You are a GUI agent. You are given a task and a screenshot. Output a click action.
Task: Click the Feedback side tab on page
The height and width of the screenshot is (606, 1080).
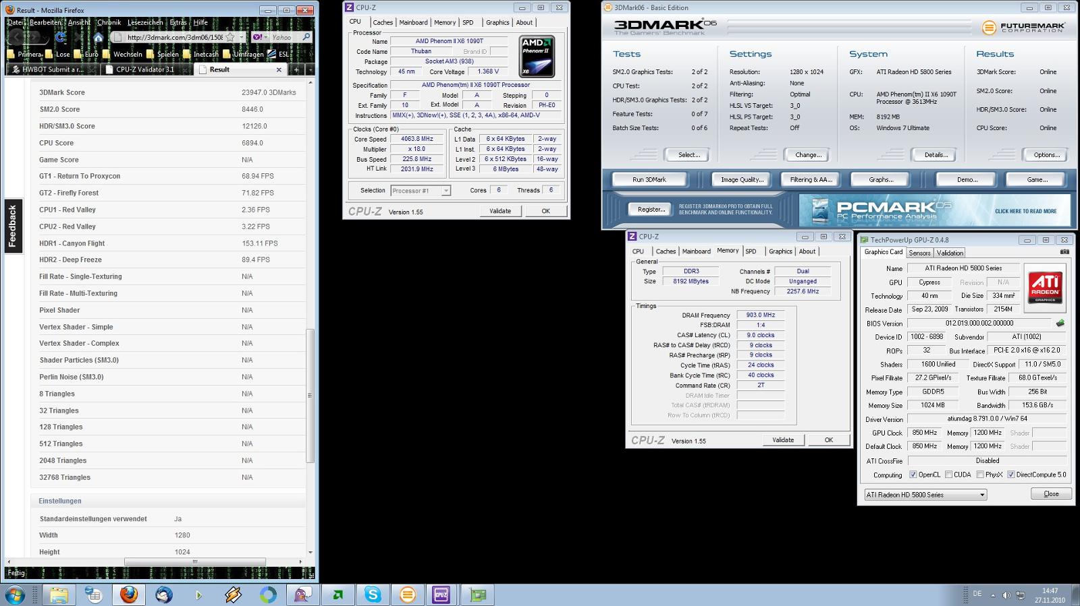click(x=13, y=226)
